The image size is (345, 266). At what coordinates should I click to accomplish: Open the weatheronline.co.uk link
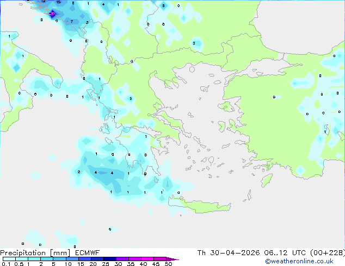pos(299,262)
